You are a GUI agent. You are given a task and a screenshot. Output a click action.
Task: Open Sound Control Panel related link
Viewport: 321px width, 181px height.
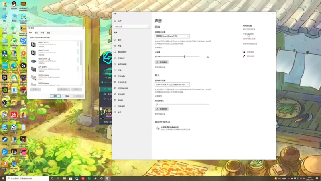248,34
